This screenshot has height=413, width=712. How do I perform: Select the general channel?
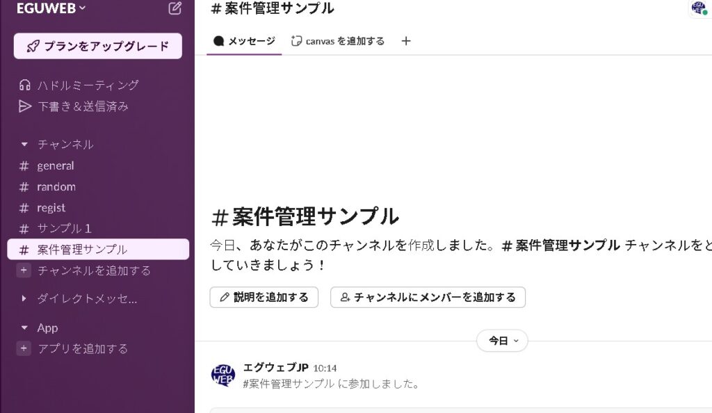coord(56,165)
